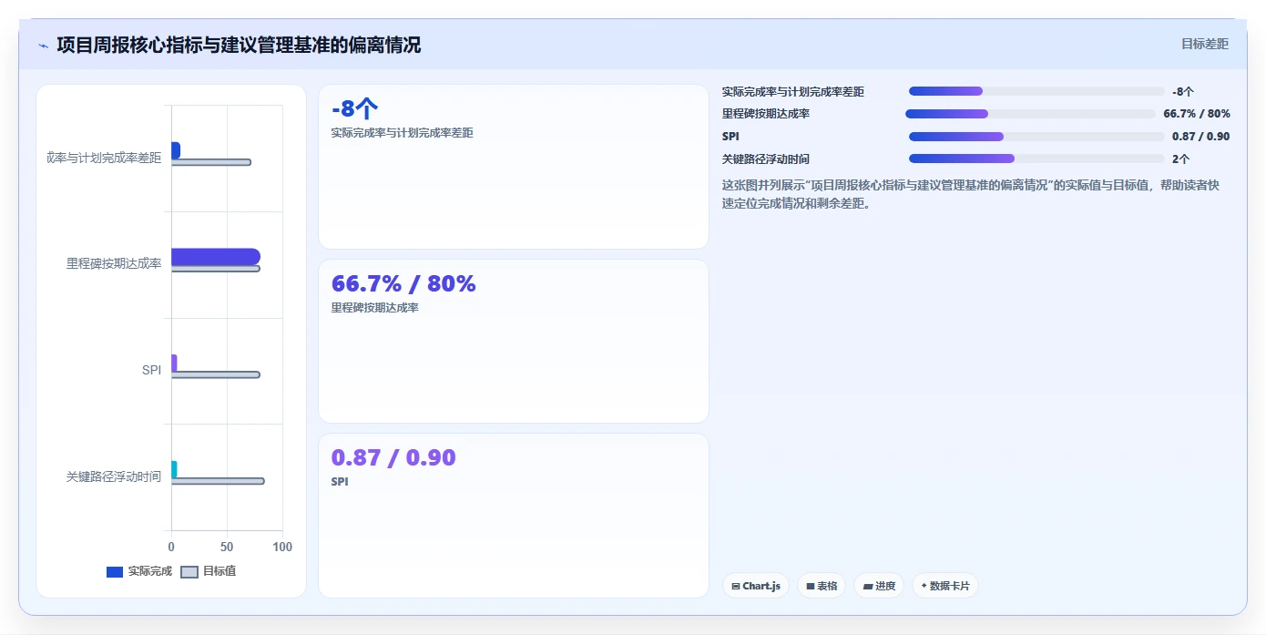Click the SPI target bar in chart
Screen dimensions: 1266x635
point(216,374)
